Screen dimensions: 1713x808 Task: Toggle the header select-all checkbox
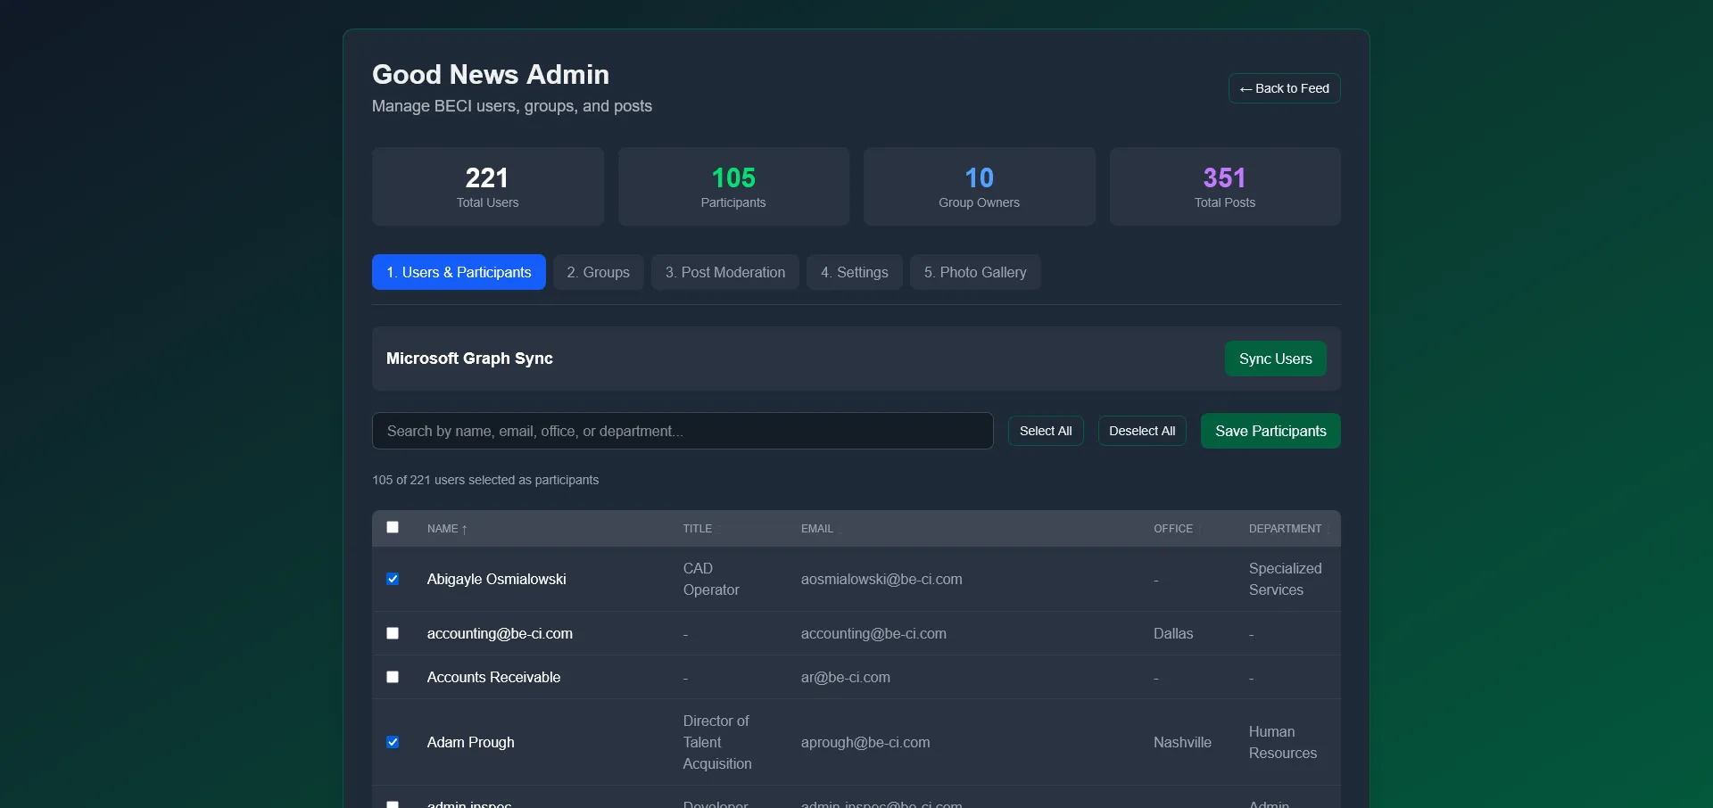393,527
